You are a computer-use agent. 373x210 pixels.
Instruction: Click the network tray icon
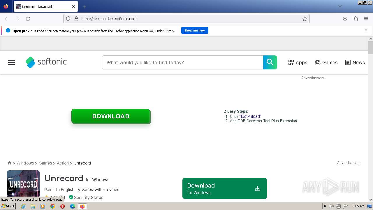click(x=338, y=206)
